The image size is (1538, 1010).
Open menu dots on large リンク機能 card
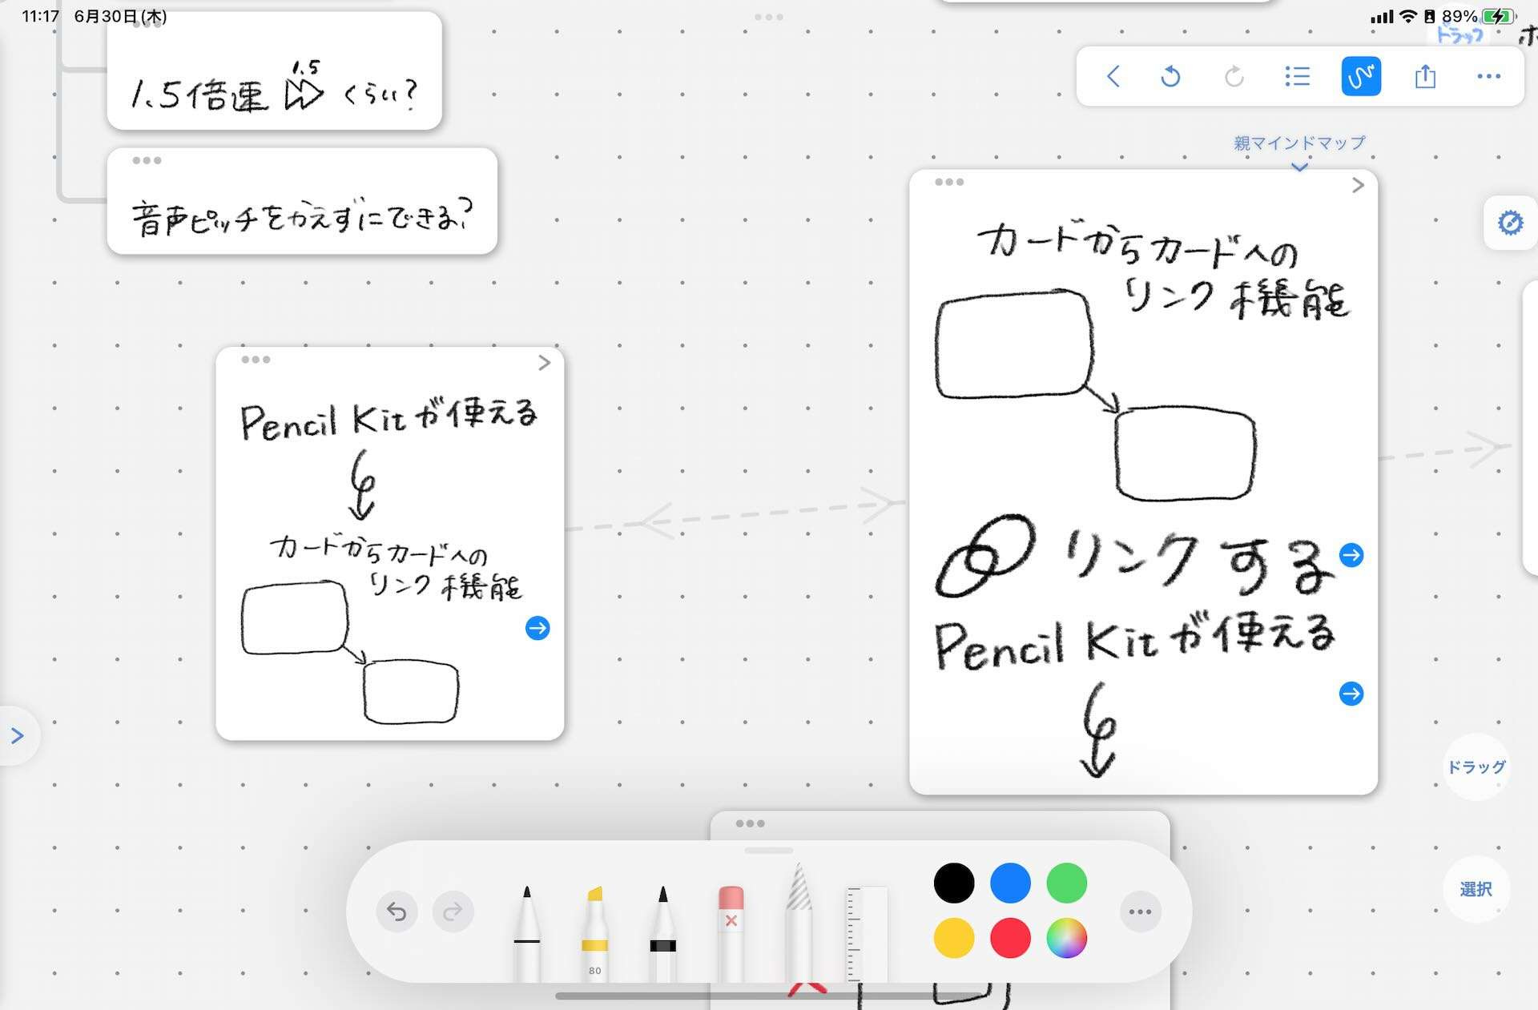coord(949,183)
